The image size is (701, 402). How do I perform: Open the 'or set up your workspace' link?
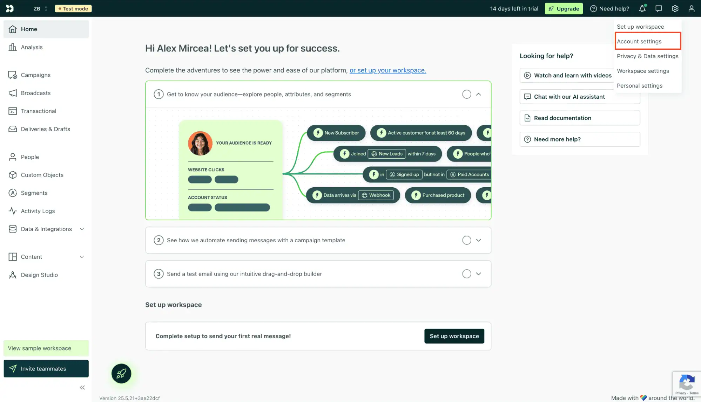click(x=387, y=70)
